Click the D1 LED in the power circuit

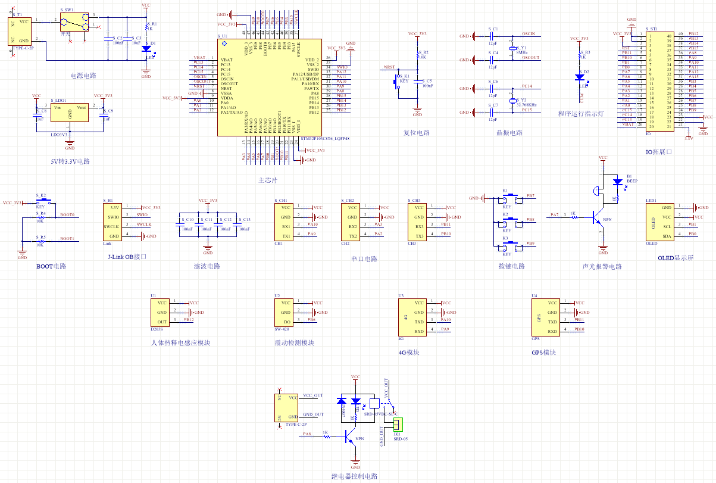146,50
